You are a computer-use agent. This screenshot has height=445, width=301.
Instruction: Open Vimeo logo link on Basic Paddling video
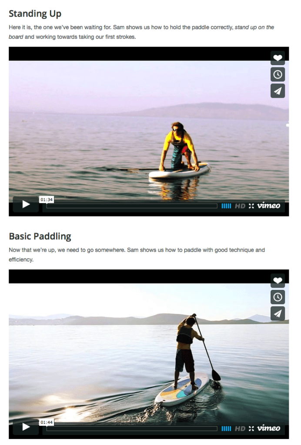coord(269,428)
